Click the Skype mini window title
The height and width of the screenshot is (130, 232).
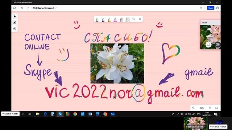point(204,22)
